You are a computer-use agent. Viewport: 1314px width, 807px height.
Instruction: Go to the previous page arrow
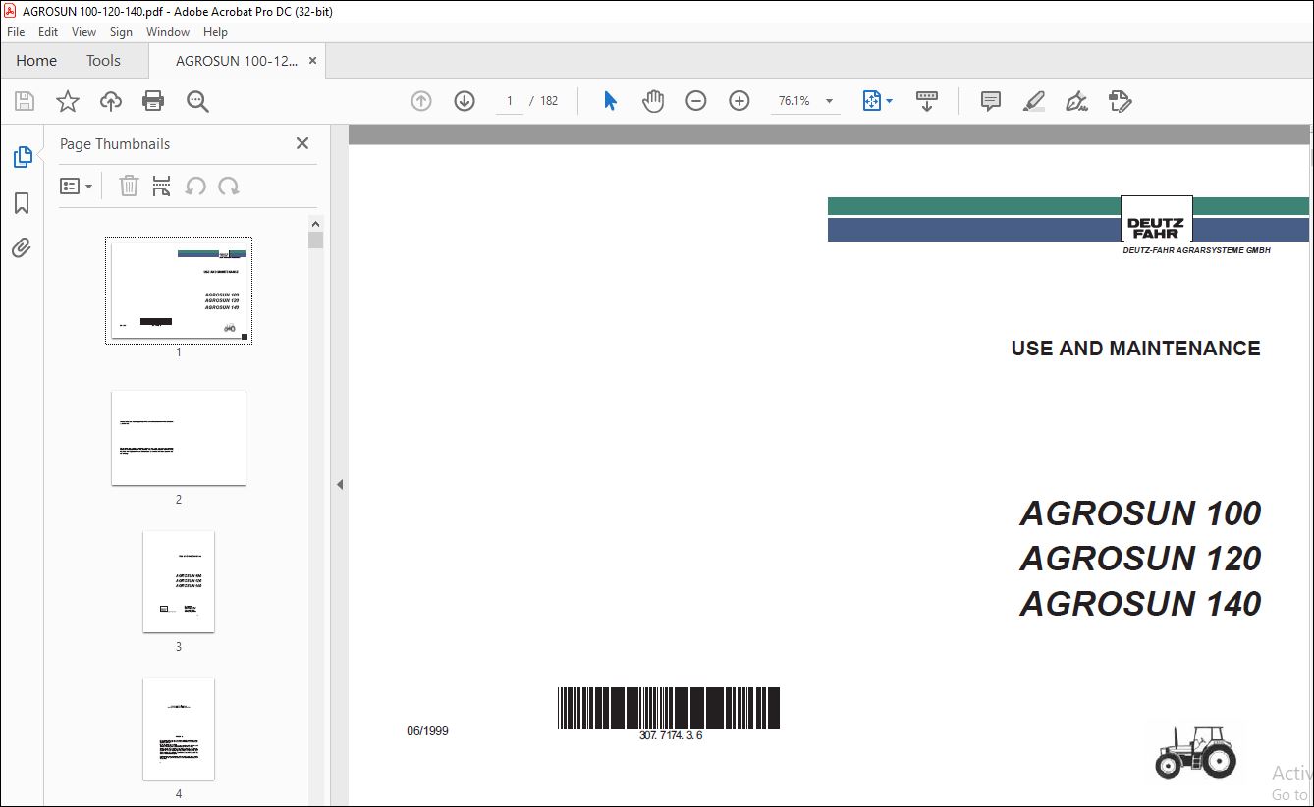pos(421,101)
